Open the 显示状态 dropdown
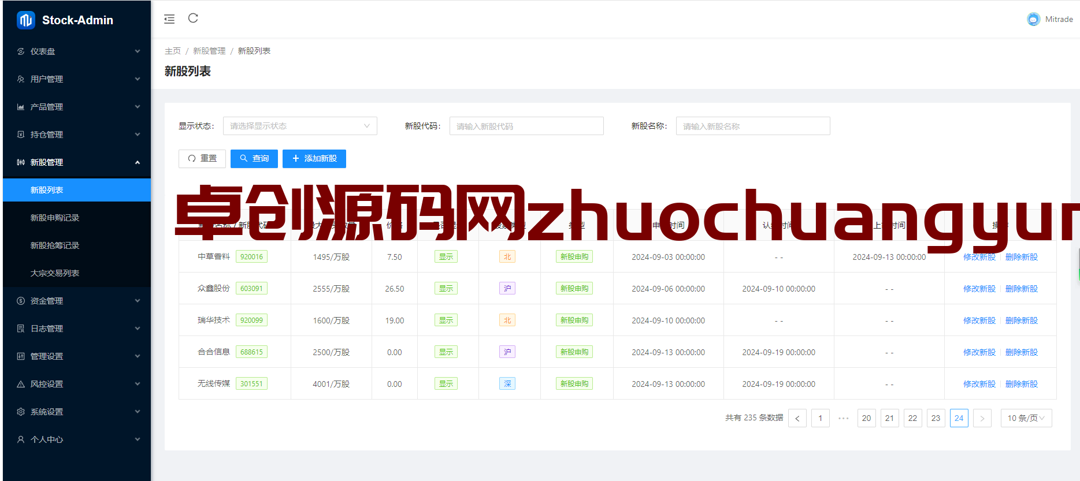This screenshot has height=481, width=1080. click(x=300, y=126)
